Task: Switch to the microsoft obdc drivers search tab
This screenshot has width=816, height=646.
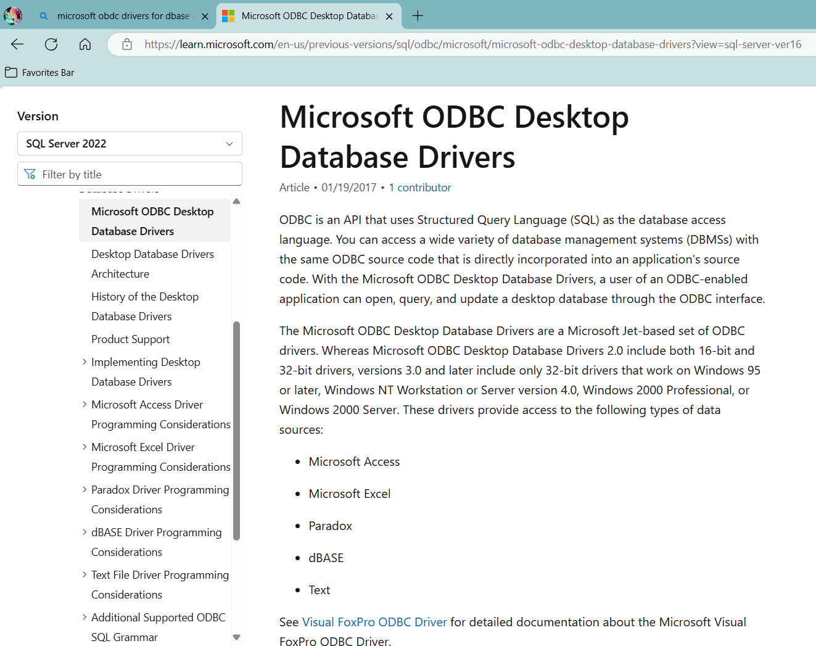Action: tap(123, 16)
